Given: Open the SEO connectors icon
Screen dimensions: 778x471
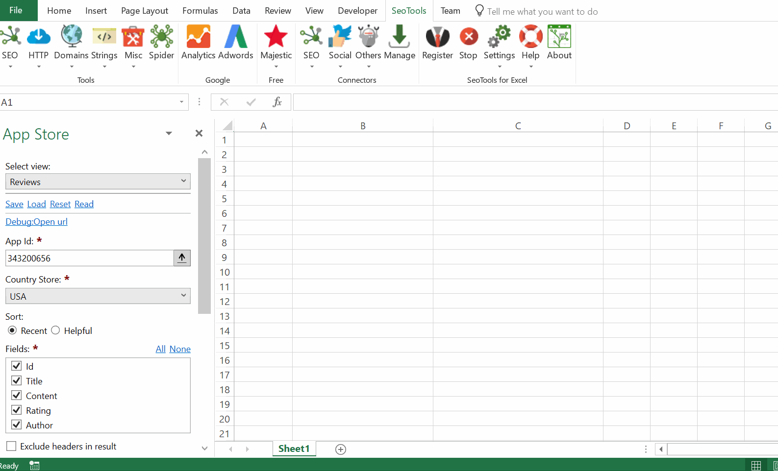Looking at the screenshot, I should 311,37.
